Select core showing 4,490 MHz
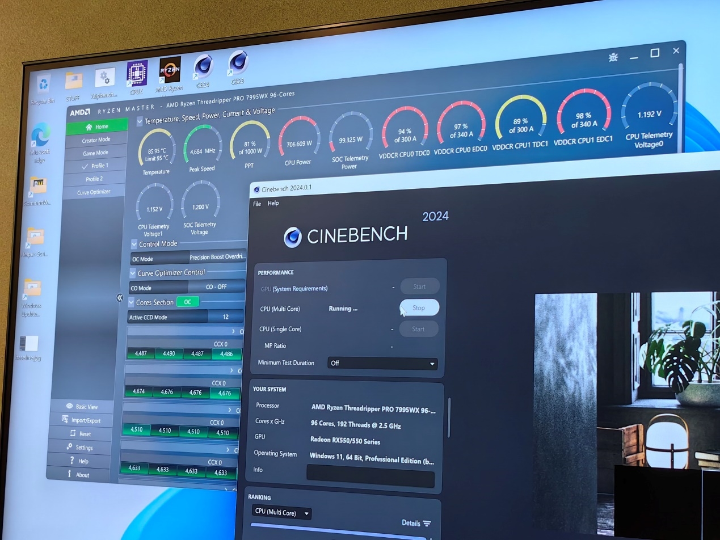 pos(169,353)
